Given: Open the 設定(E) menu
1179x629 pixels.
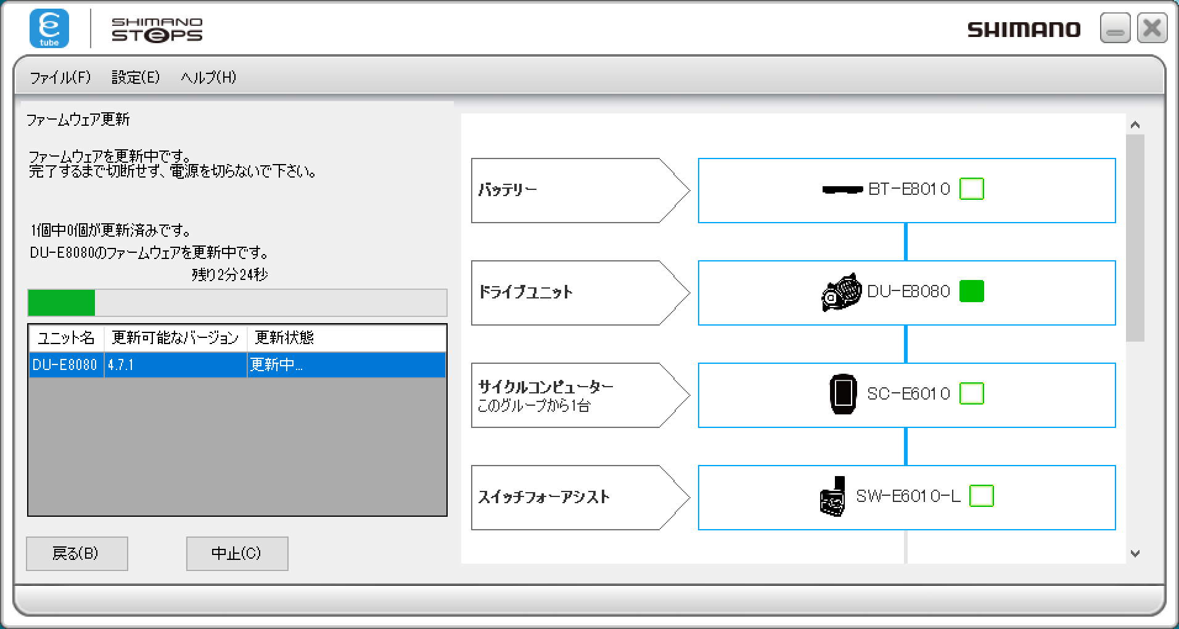Looking at the screenshot, I should coord(136,77).
